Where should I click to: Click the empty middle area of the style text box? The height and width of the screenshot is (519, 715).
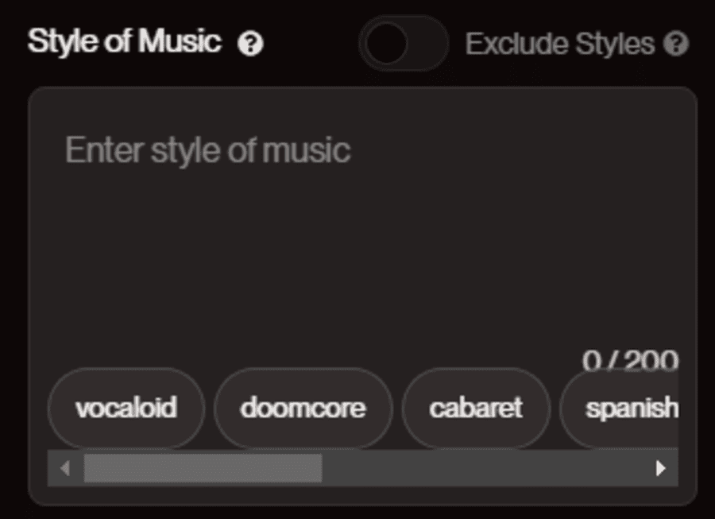tap(362, 255)
